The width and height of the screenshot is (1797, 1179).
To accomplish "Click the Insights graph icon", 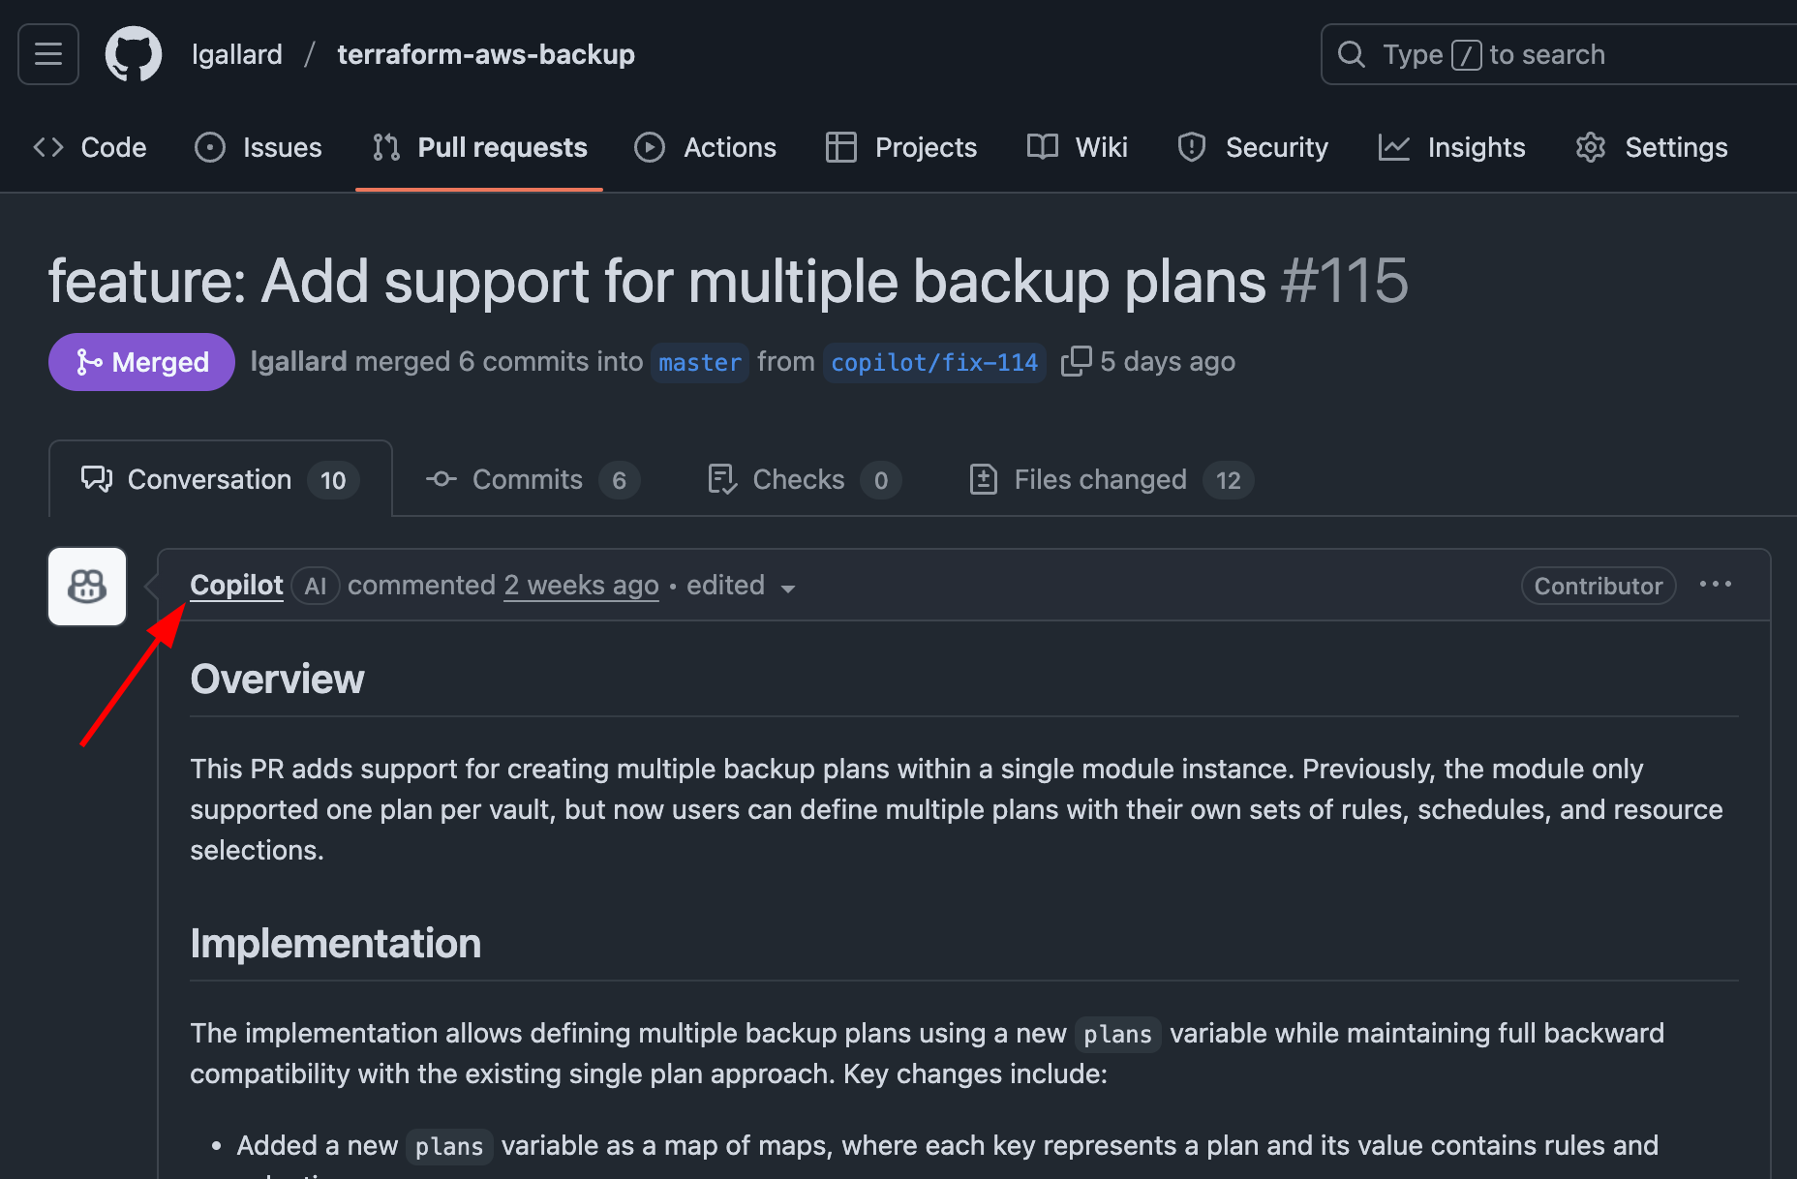I will click(1394, 147).
